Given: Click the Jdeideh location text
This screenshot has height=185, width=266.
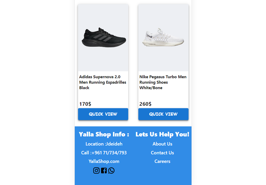Looking at the screenshot, I should pyautogui.click(x=104, y=144).
